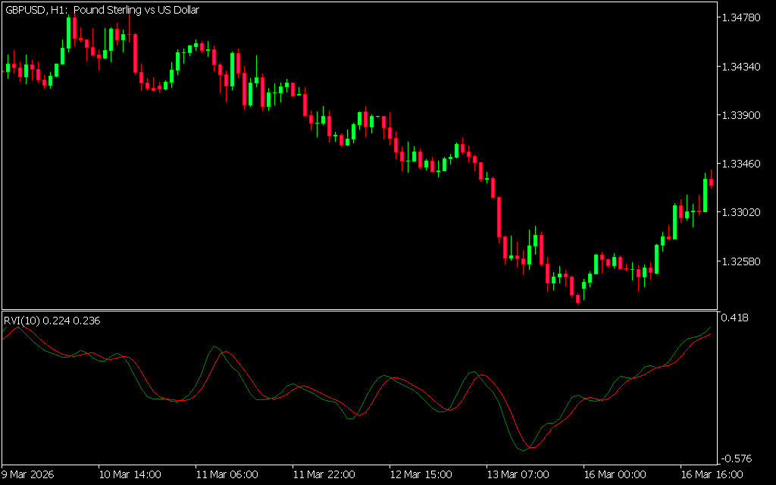This screenshot has height=485, width=776.
Task: Select the 10 Mar 14:00 time marker
Action: 130,474
